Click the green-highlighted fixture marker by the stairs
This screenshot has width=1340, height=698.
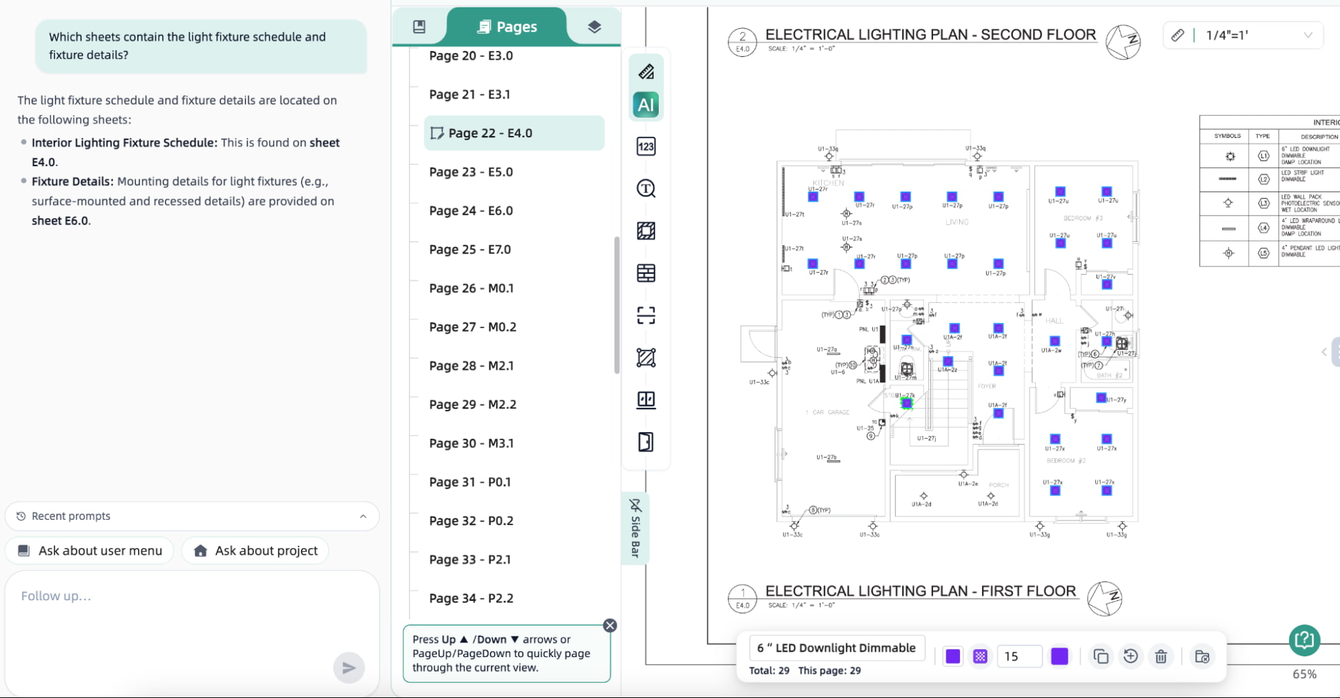point(907,403)
